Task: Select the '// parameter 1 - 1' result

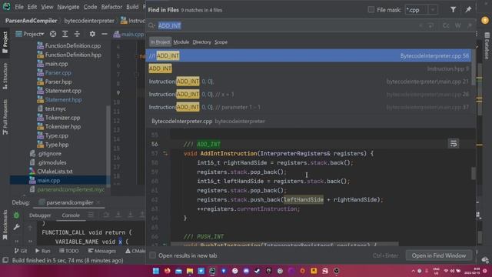Action: point(309,107)
